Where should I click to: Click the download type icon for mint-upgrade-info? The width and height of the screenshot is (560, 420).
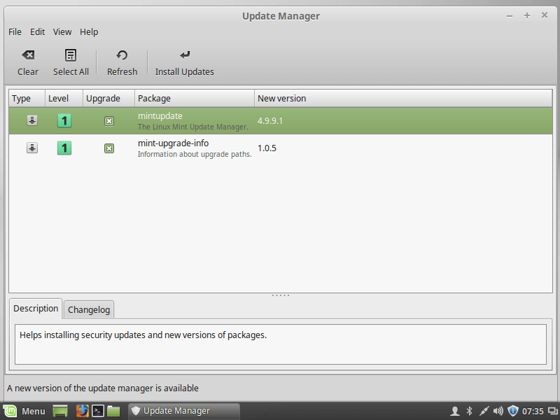point(32,148)
